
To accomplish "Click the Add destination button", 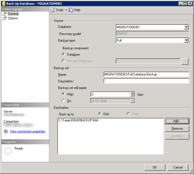I will coord(177,121).
